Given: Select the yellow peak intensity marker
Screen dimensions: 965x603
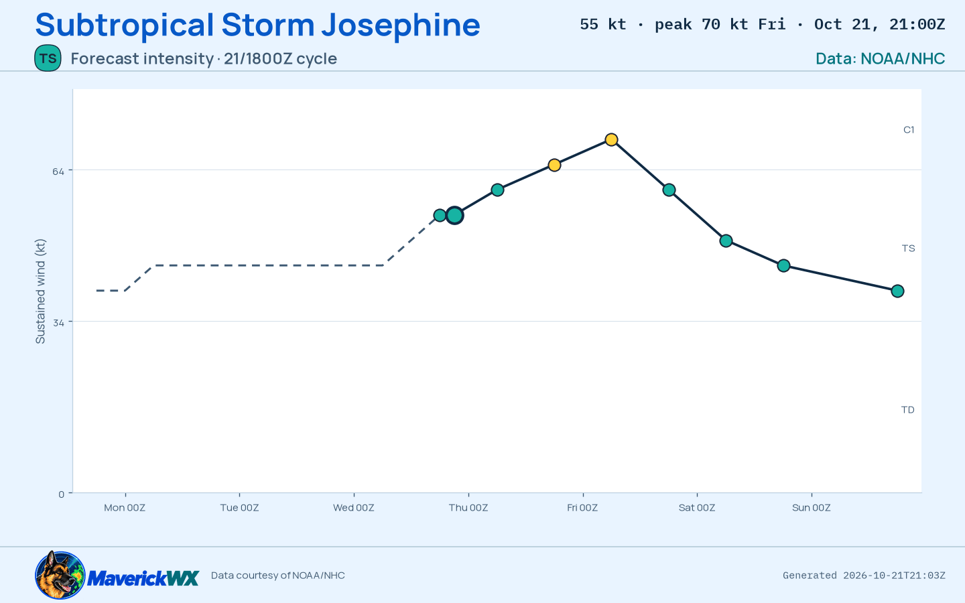Looking at the screenshot, I should coord(611,139).
